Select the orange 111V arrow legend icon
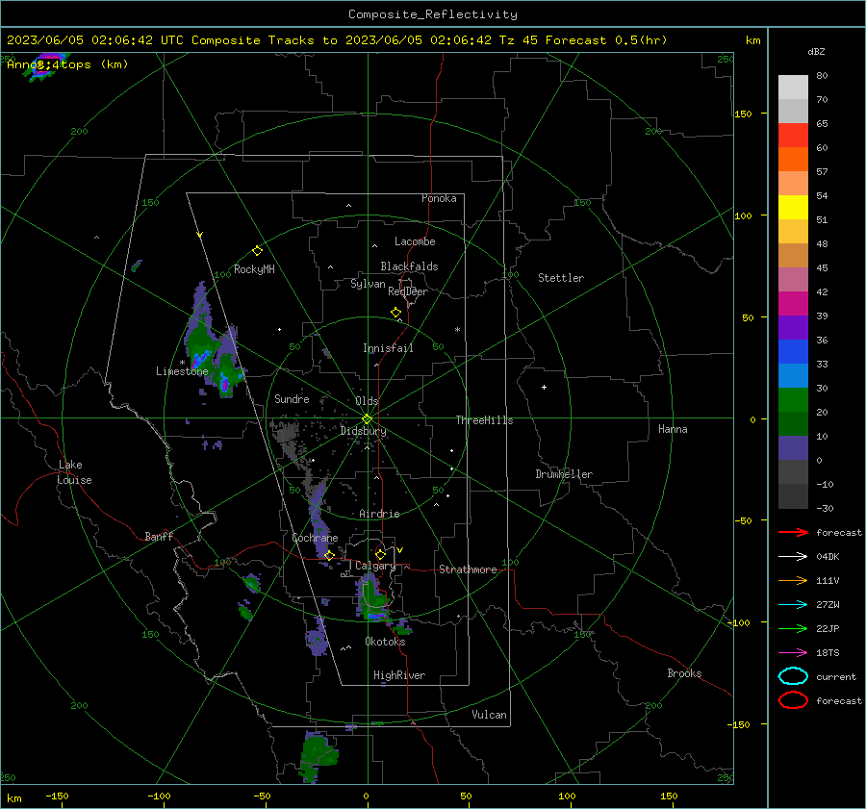Image resolution: width=866 pixels, height=809 pixels. [793, 580]
